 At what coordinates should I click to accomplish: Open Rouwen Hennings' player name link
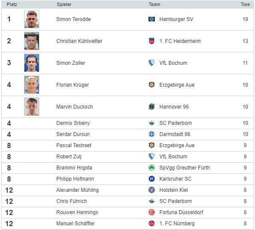(77, 212)
